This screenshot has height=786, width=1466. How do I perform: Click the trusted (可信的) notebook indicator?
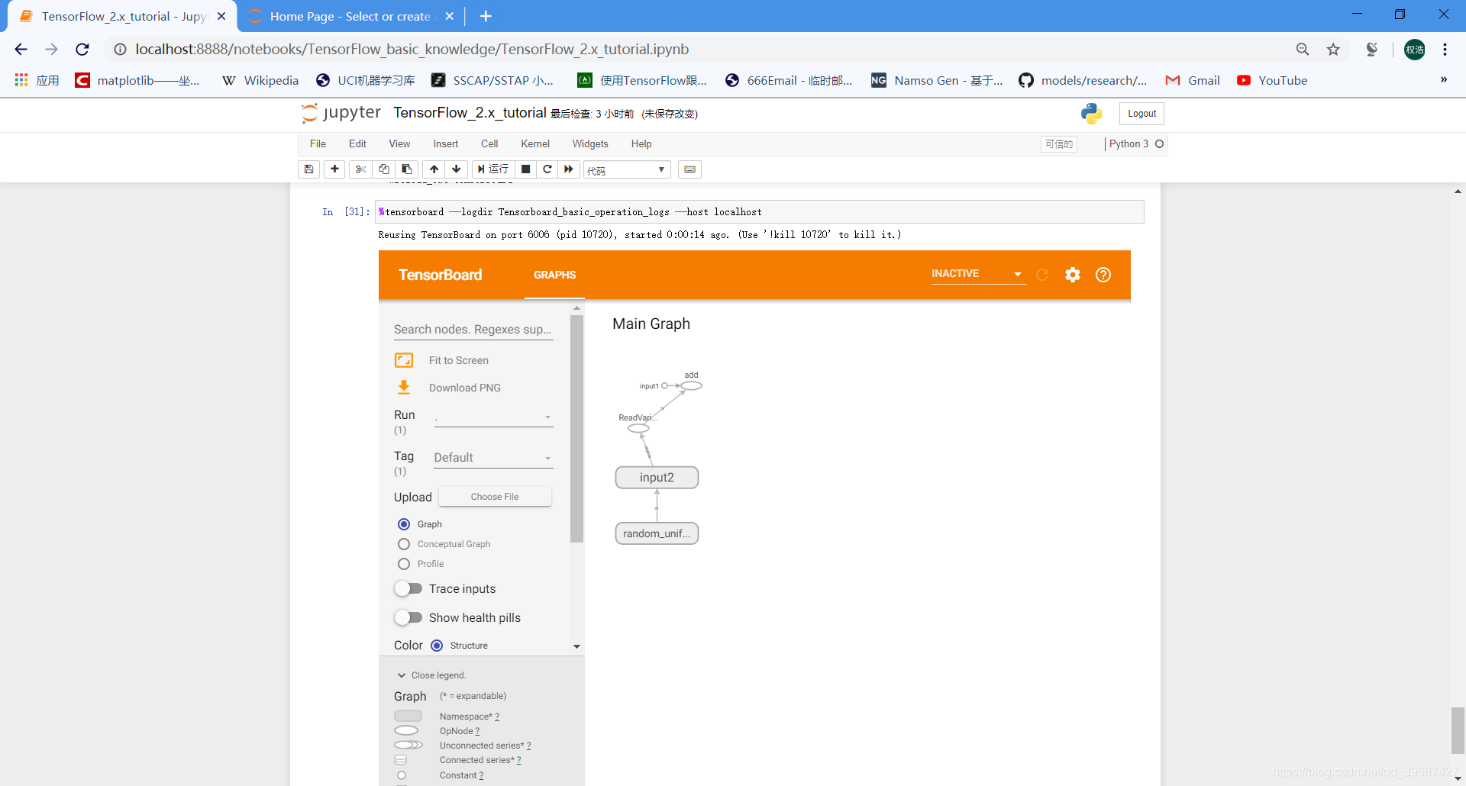(x=1059, y=144)
